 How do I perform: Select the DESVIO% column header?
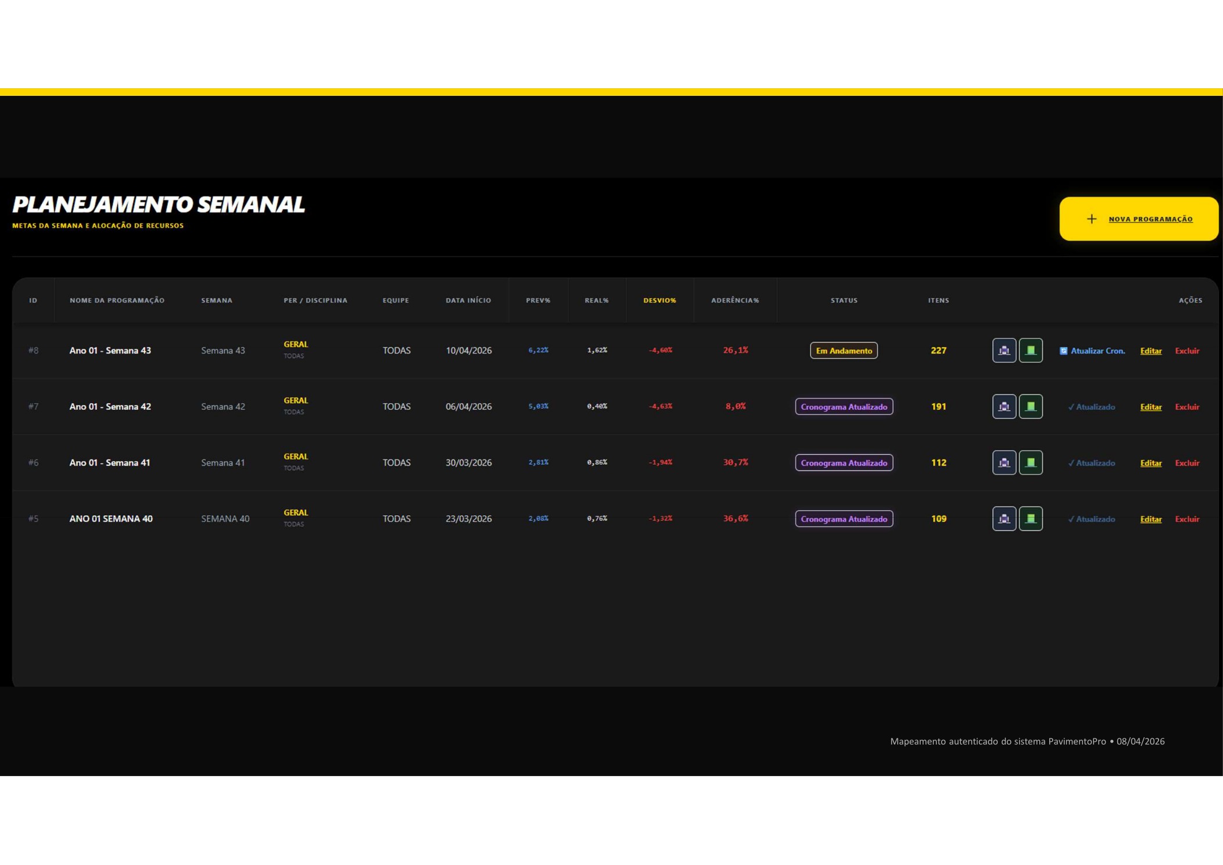coord(659,300)
